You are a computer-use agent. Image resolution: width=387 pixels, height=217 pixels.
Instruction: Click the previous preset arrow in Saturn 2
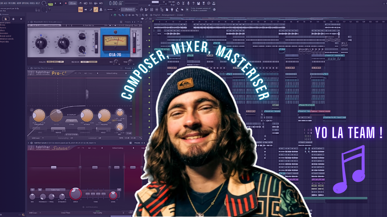tap(102, 148)
